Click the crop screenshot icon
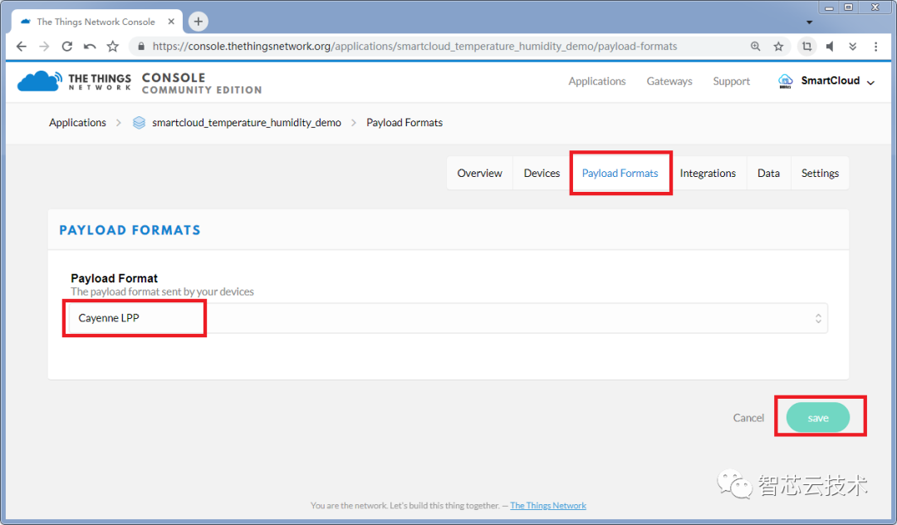Viewport: 897px width, 525px height. (806, 47)
